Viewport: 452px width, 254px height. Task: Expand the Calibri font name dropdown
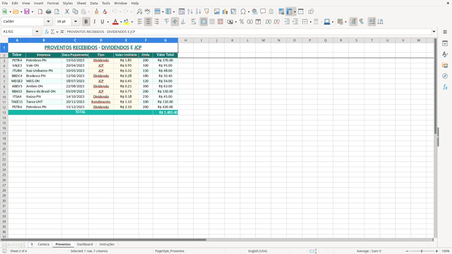coord(48,22)
